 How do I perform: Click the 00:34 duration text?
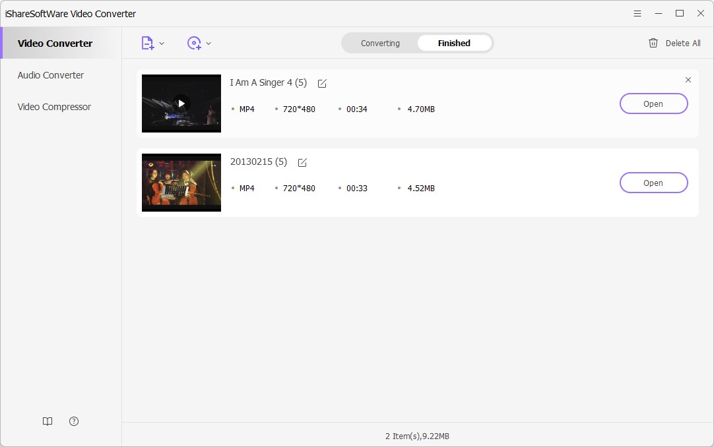(x=356, y=109)
